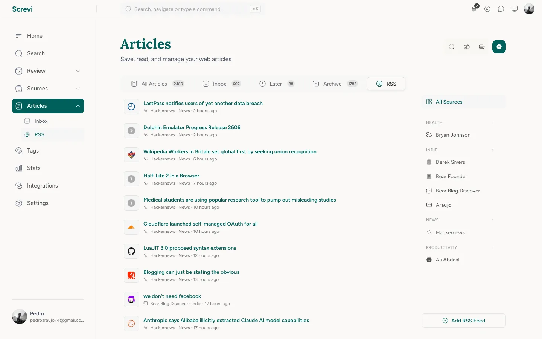Screen dimensions: 542x339
Task: Open Search in the sidebar
Action: click(x=48, y=53)
